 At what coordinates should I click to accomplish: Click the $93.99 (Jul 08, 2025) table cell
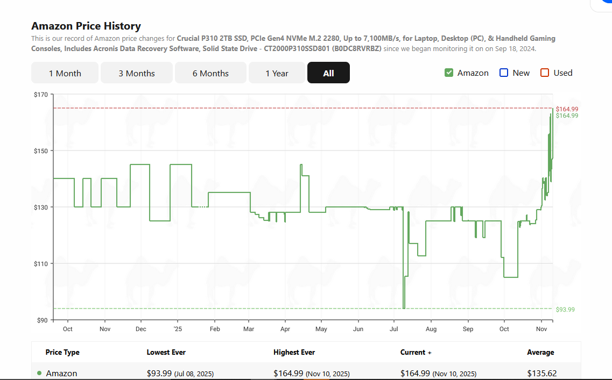coord(180,374)
